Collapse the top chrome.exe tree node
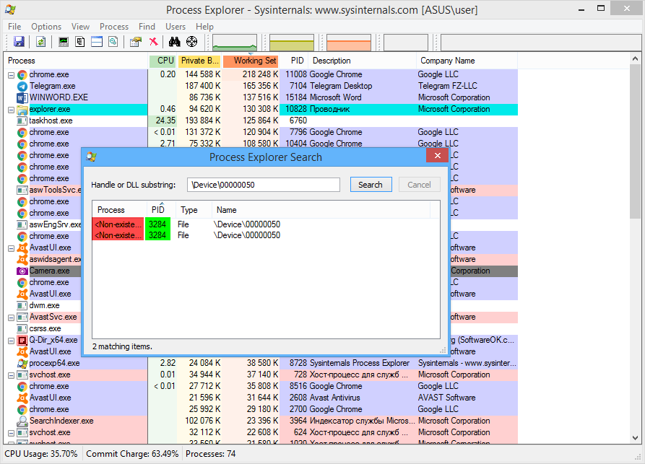This screenshot has width=645, height=464. tap(11, 75)
